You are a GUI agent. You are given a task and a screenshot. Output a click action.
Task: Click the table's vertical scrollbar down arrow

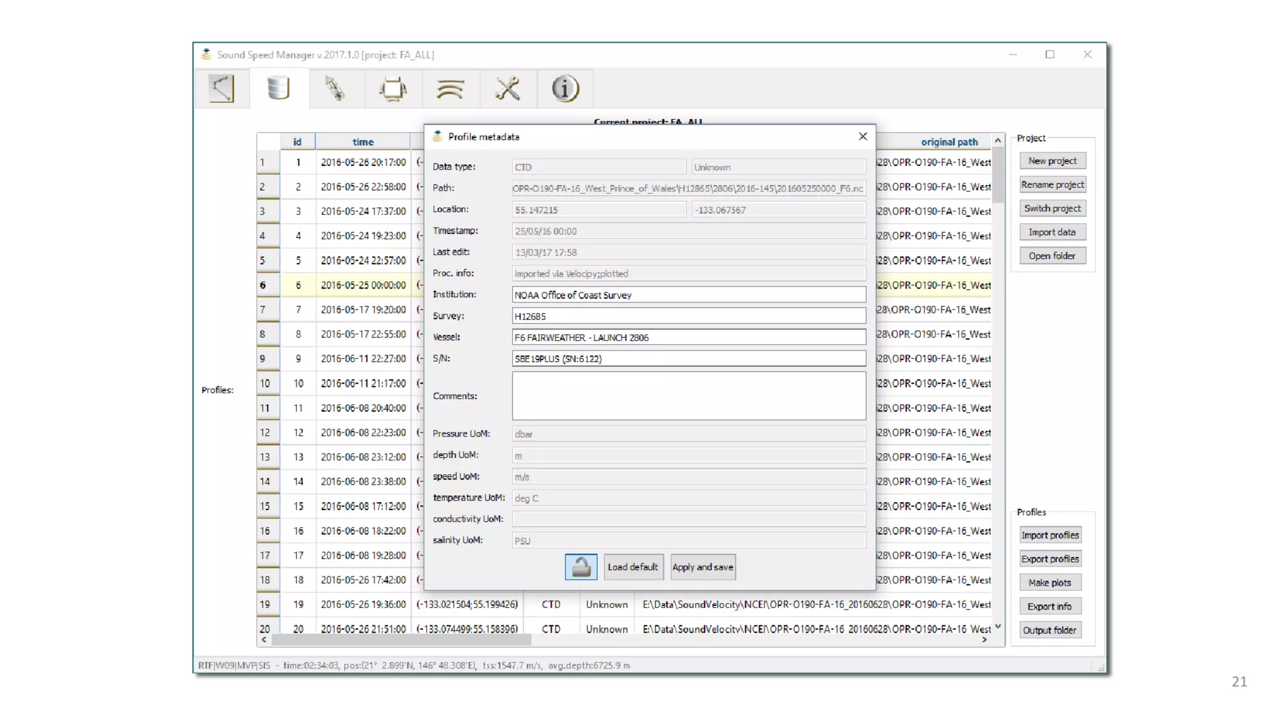click(x=998, y=626)
